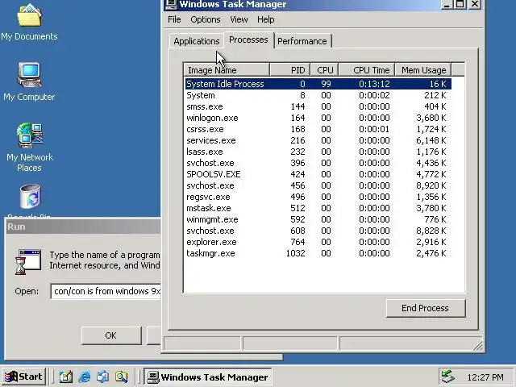Open the Help menu in Task Manager
The width and height of the screenshot is (516, 387).
click(265, 19)
